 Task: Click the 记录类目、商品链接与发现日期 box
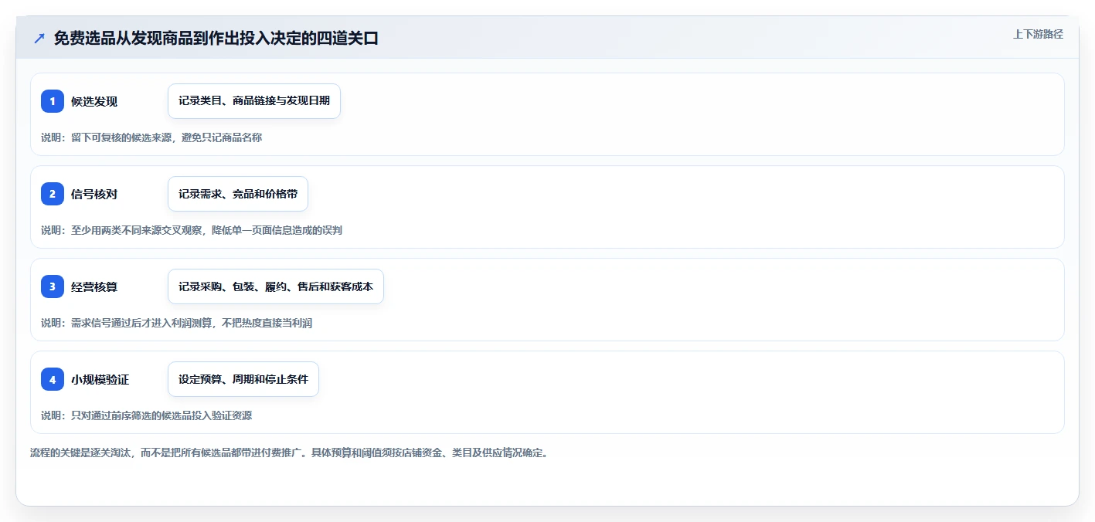point(254,101)
